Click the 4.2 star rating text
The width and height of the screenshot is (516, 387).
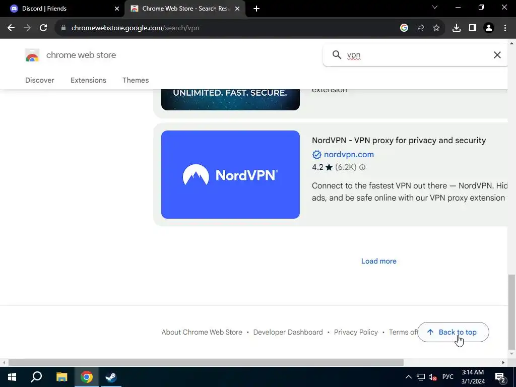click(x=322, y=167)
